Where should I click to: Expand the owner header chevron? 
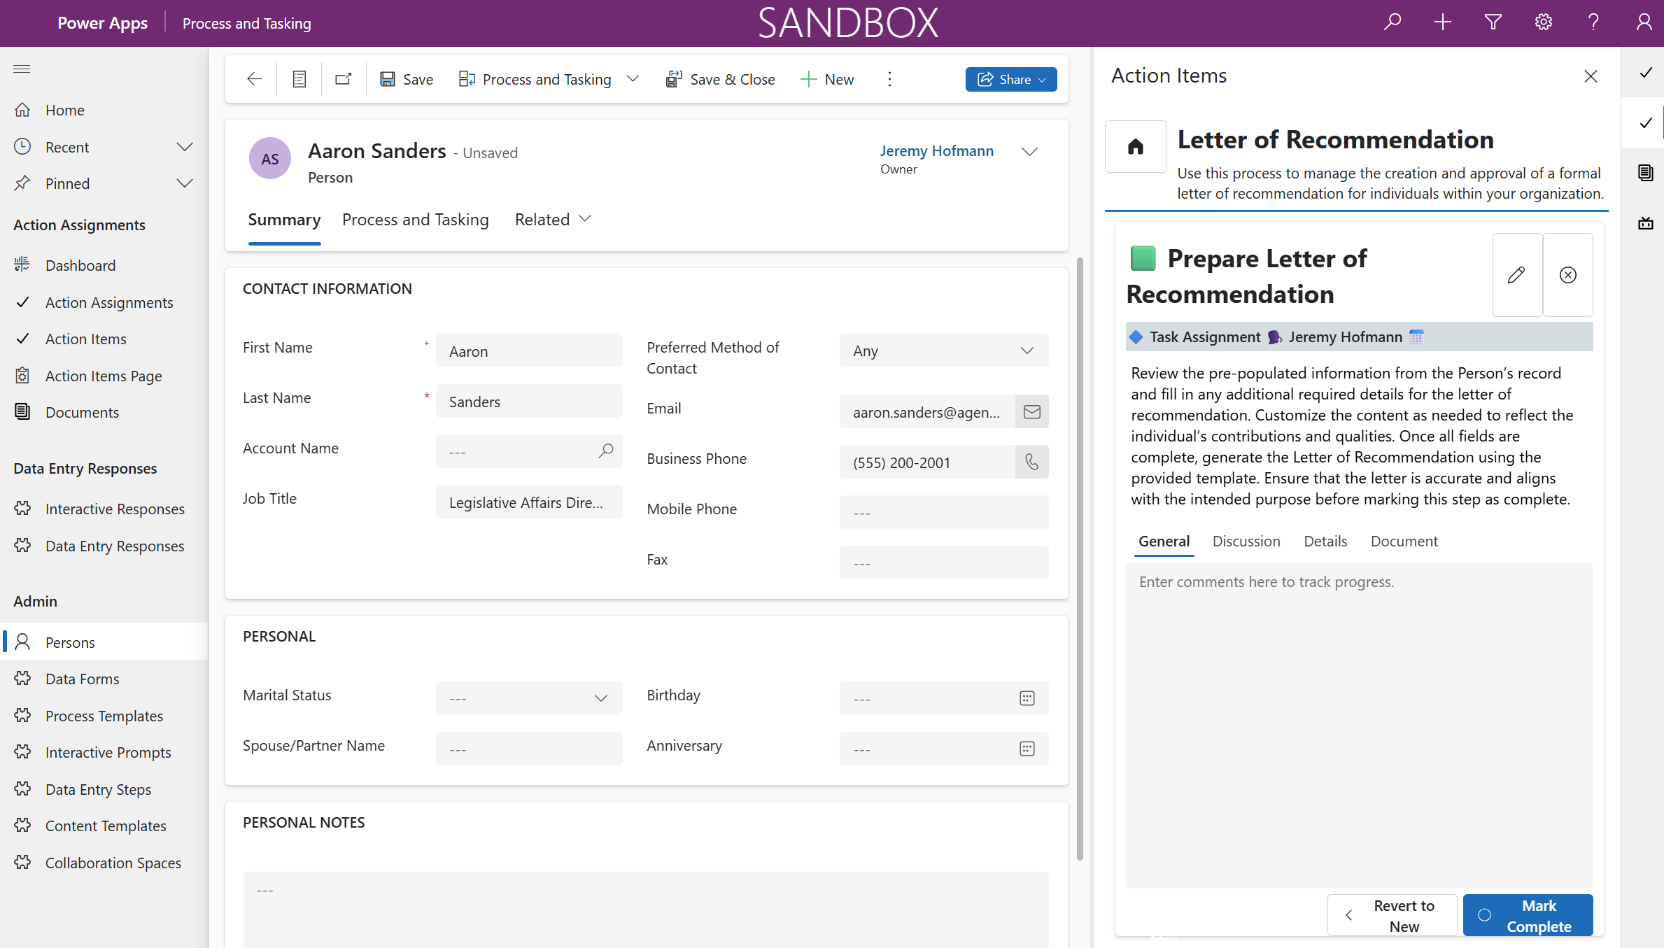coord(1029,152)
